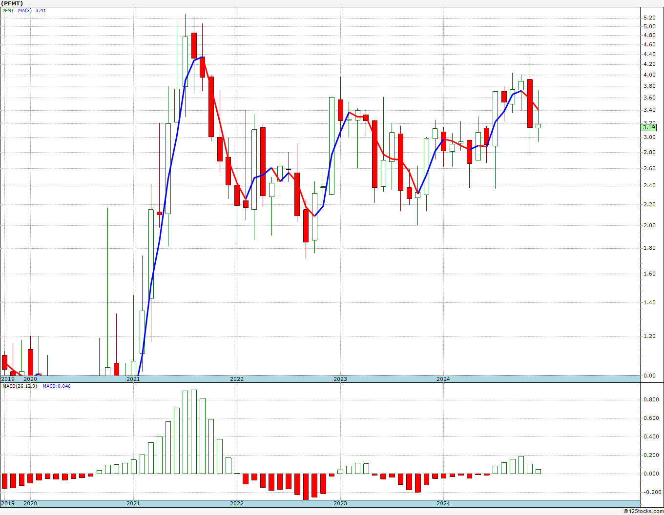The height and width of the screenshot is (515, 664).
Task: Click the 1.80 price axis label
Action: pyautogui.click(x=649, y=248)
